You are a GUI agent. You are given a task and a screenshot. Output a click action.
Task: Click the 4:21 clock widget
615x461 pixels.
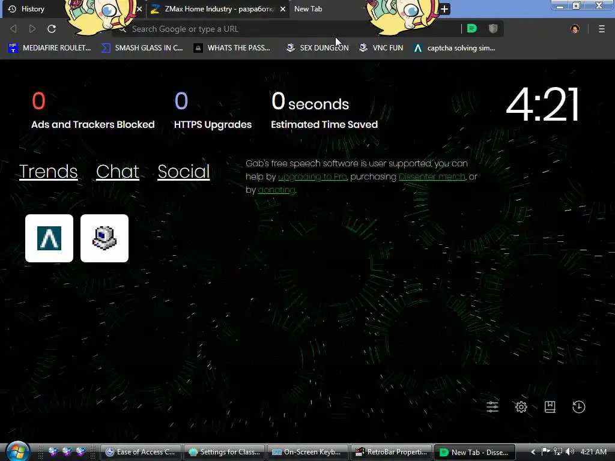coord(543,104)
